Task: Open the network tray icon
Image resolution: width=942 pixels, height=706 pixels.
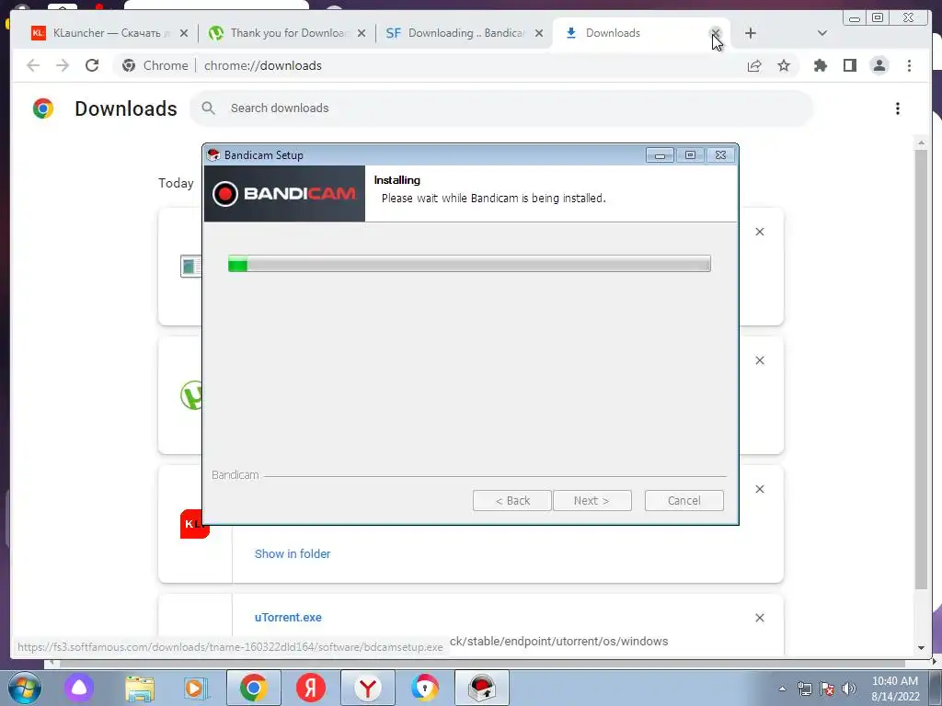Action: (x=804, y=689)
